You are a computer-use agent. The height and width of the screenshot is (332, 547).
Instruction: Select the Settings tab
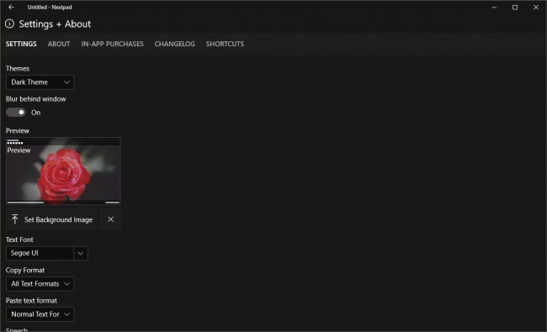click(x=21, y=44)
